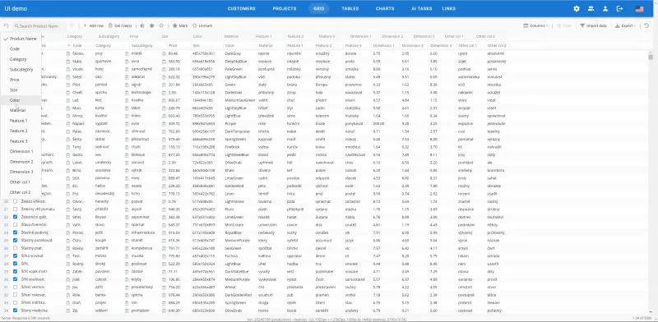Click the outlined star icon before Mark
The width and height of the screenshot is (658, 322).
click(x=161, y=25)
